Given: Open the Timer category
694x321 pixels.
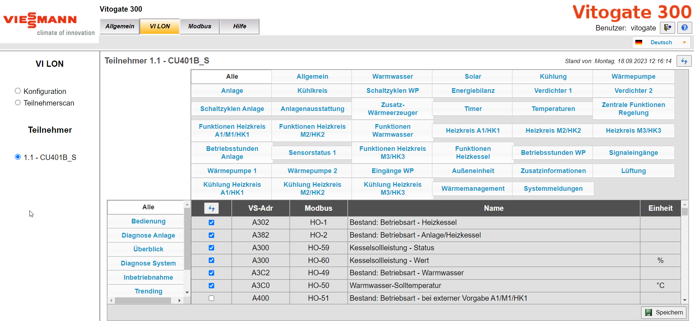Looking at the screenshot, I should (x=473, y=109).
